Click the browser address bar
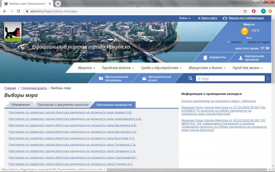Viewport: 275px width, 172px height. (135, 11)
